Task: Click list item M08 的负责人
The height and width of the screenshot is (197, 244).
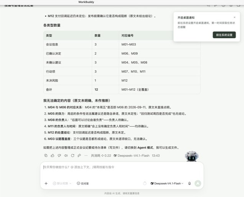Action: pos(87,120)
